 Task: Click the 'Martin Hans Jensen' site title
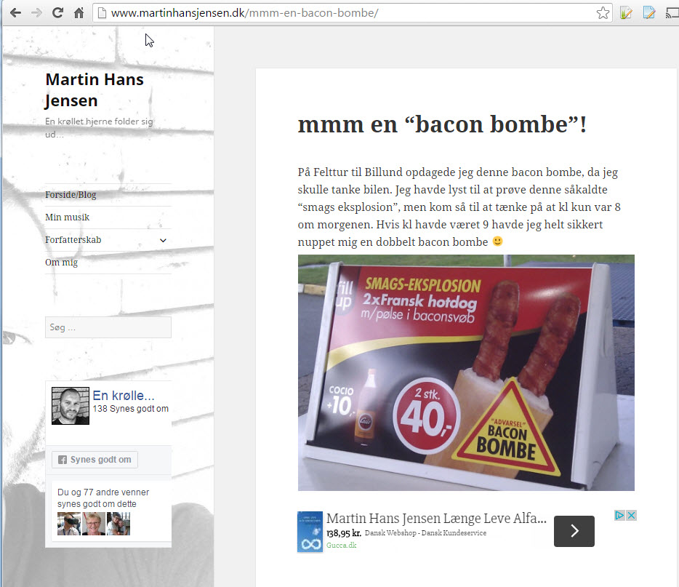click(94, 89)
